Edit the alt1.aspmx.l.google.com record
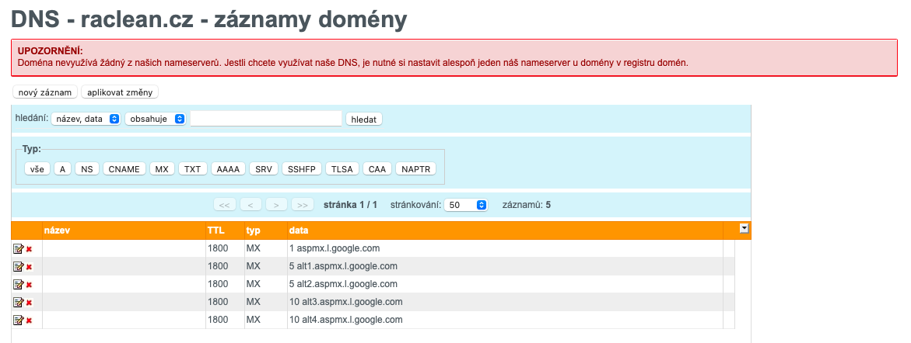This screenshot has height=343, width=911. (18, 266)
